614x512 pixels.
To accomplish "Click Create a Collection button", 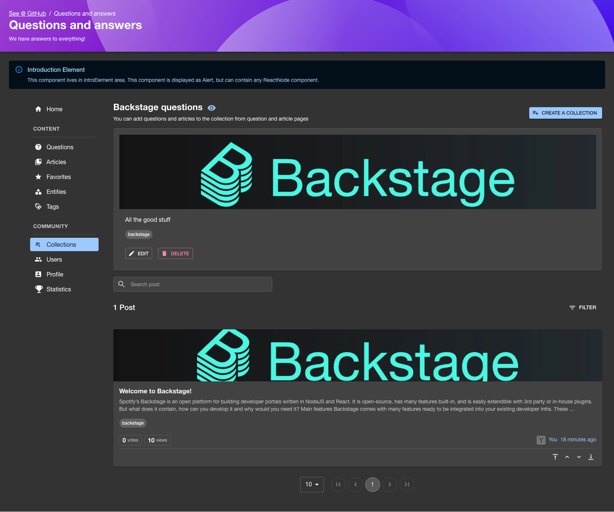I will pyautogui.click(x=565, y=113).
